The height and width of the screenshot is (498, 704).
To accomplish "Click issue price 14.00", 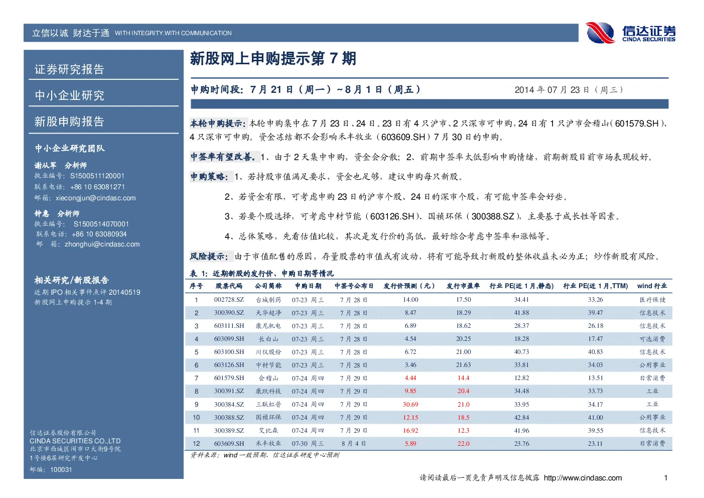I will point(410,300).
